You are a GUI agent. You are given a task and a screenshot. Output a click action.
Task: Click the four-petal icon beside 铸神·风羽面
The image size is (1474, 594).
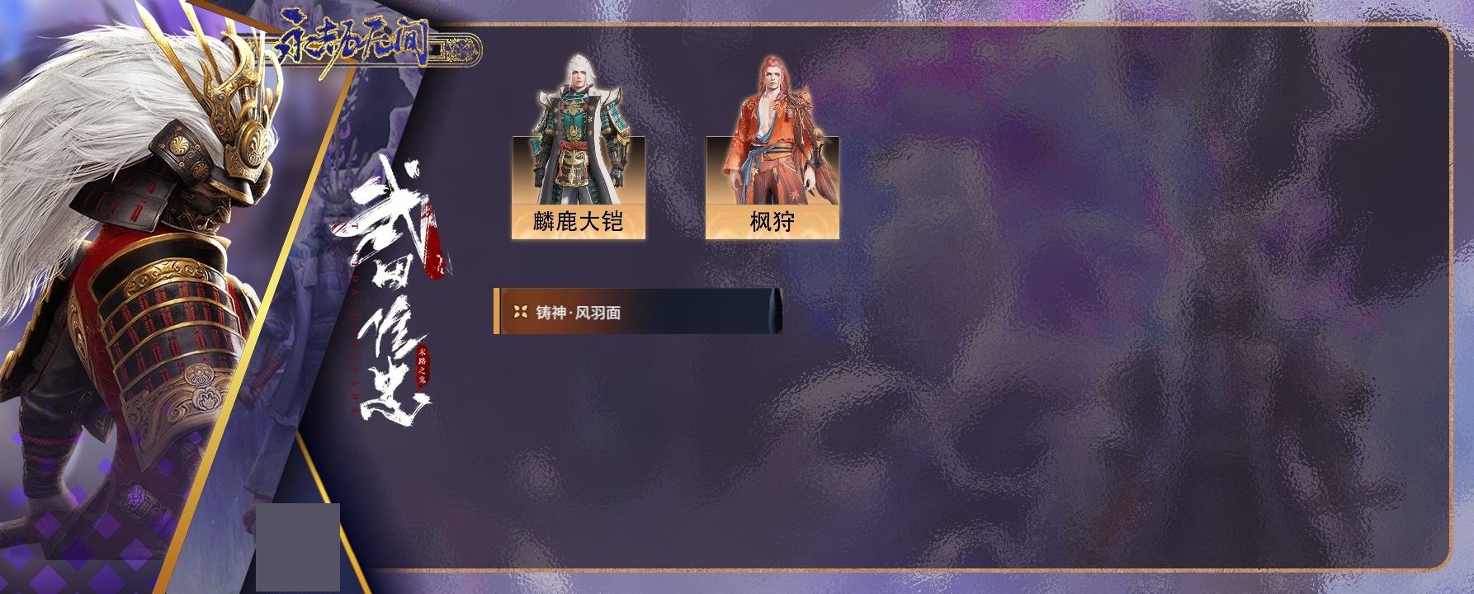[520, 312]
